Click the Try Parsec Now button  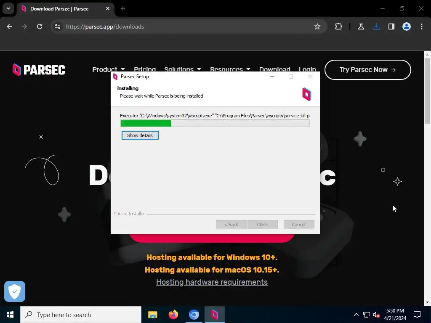[368, 70]
